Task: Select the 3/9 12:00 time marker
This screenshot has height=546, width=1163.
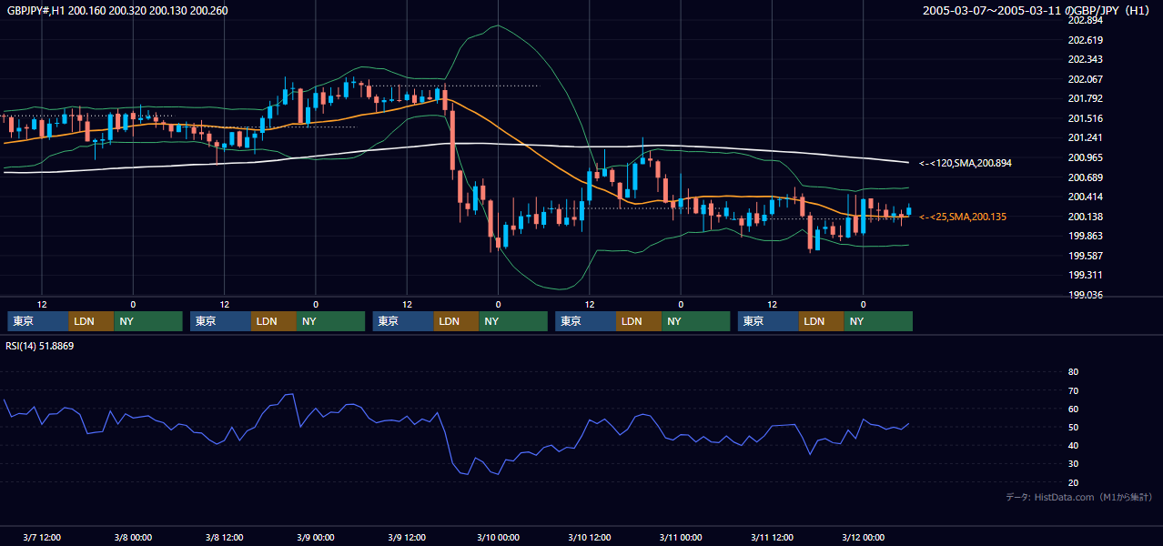Action: (407, 538)
